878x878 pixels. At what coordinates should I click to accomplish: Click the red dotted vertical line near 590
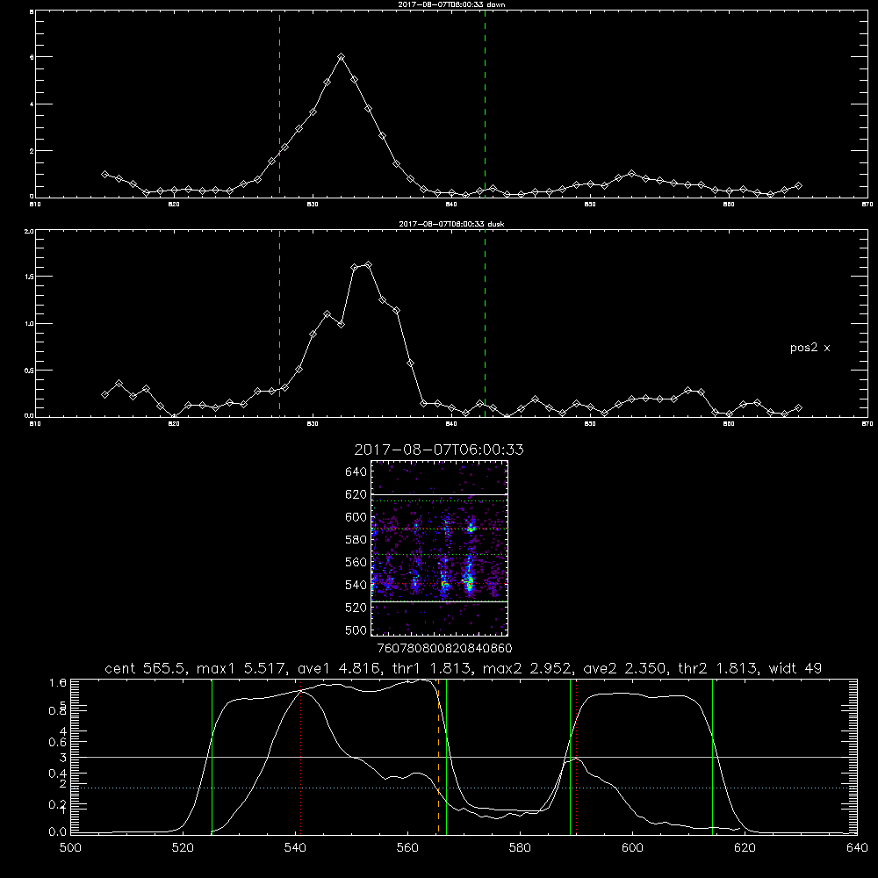[576, 757]
